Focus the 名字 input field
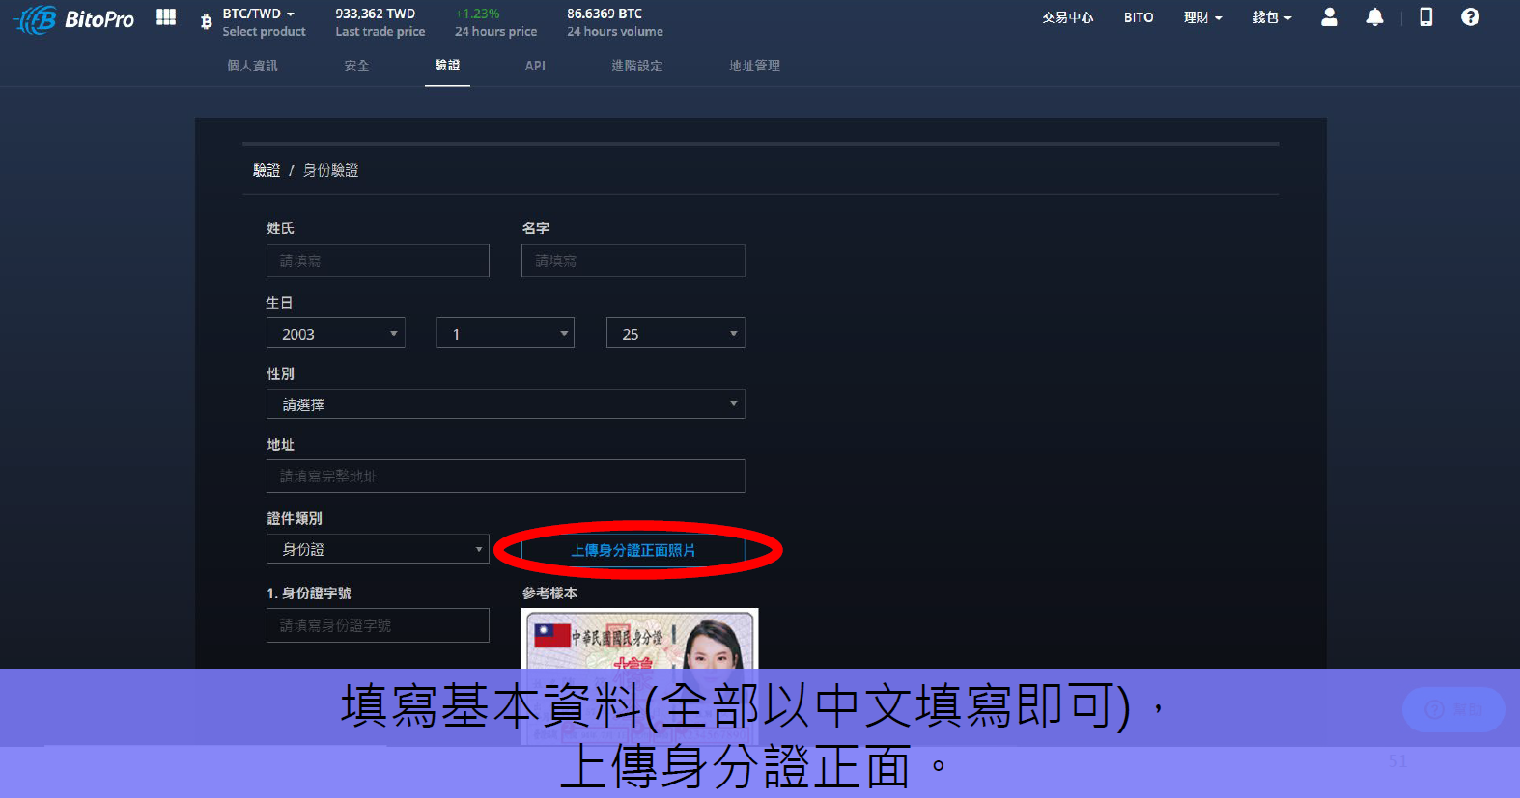 (633, 261)
